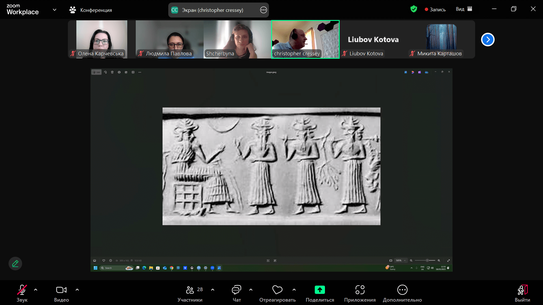
Task: Expand reactions options arrow next to Отреагировать
Action: click(x=294, y=290)
